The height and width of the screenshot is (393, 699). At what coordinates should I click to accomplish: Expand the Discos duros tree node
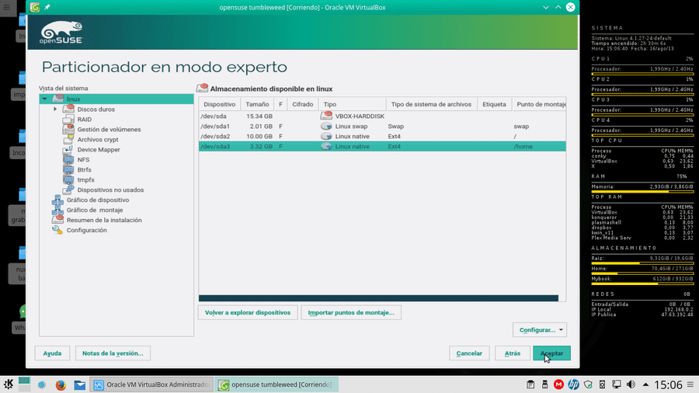[55, 110]
